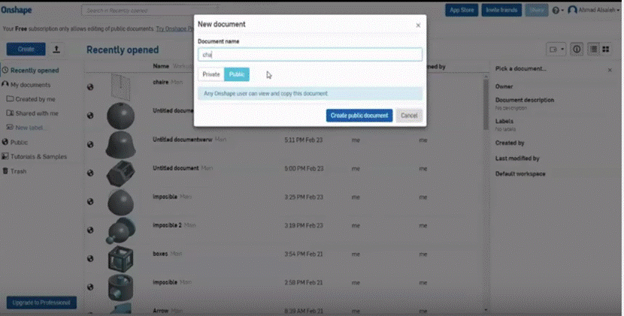The width and height of the screenshot is (624, 316).
Task: Click the Search in Recently opened field
Action: (150, 11)
